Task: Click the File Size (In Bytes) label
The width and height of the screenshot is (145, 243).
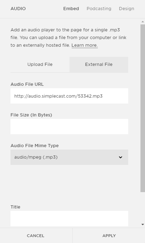Action: 31,115
